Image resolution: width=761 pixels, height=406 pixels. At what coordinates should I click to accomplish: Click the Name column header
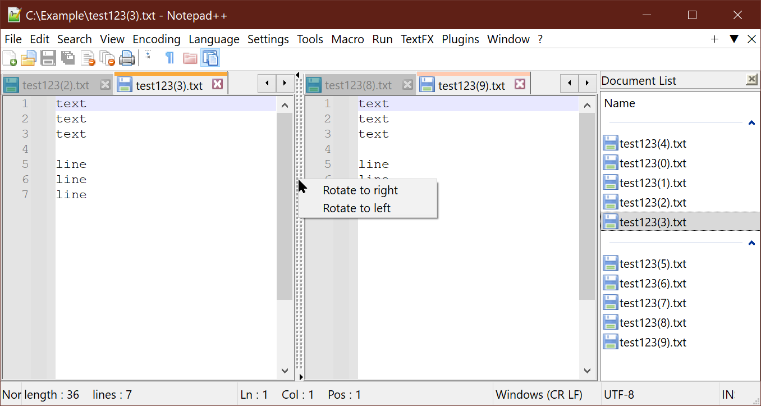pyautogui.click(x=620, y=103)
